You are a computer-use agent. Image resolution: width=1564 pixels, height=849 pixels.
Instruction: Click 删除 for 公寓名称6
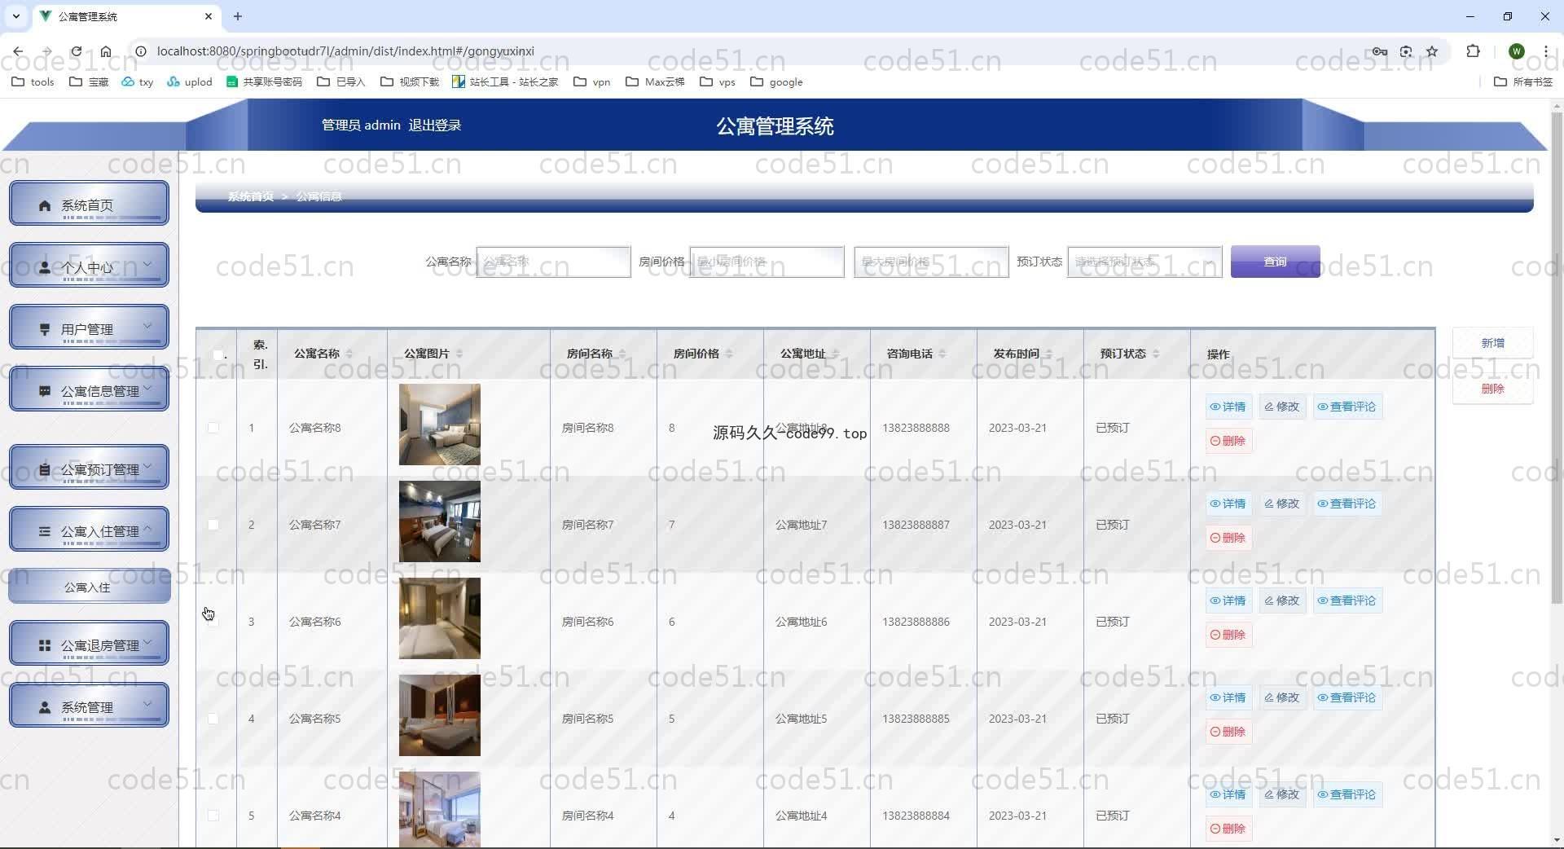(1228, 635)
